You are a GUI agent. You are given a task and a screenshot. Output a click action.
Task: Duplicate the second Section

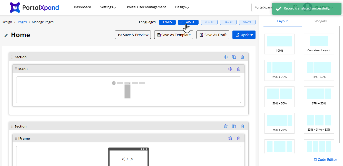234,126
